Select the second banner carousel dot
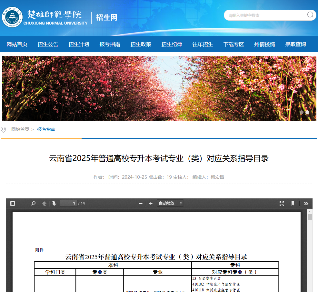 pyautogui.click(x=307, y=112)
